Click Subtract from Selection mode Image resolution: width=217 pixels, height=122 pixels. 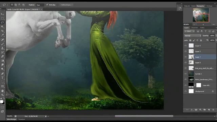(20, 5)
